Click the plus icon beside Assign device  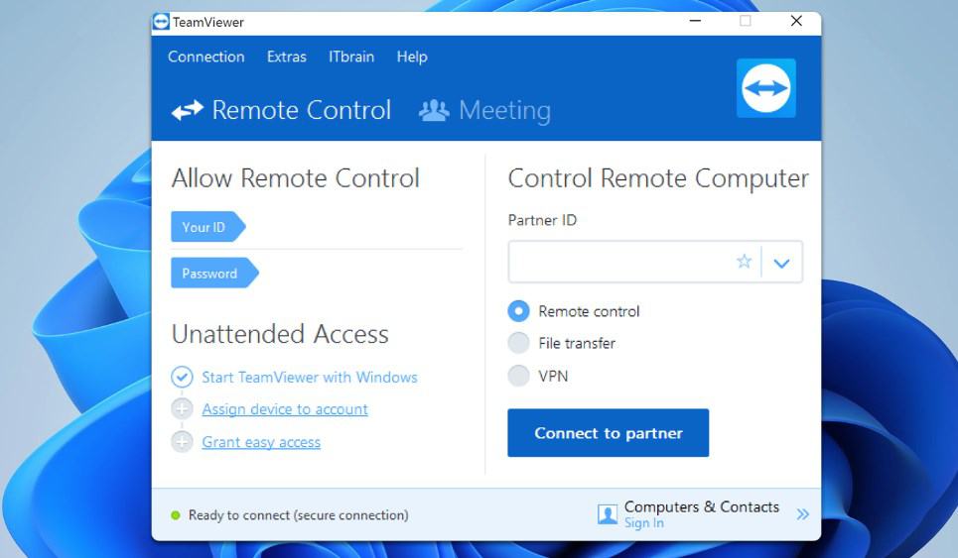(182, 408)
